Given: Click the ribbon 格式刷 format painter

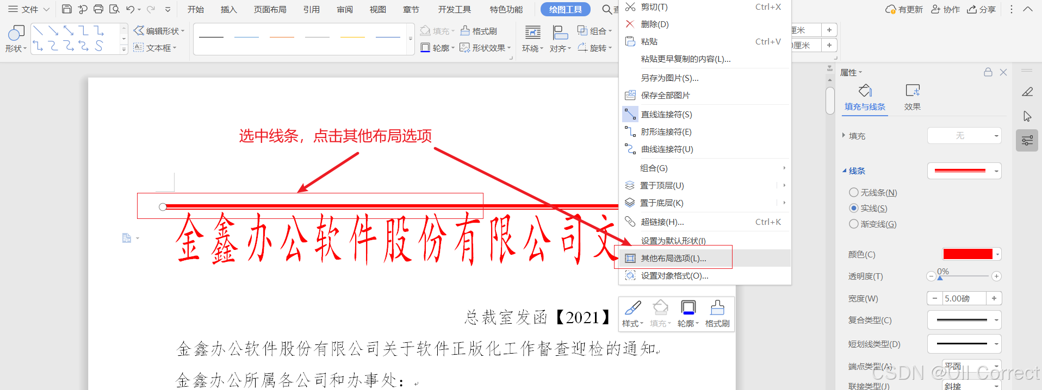Looking at the screenshot, I should [479, 31].
